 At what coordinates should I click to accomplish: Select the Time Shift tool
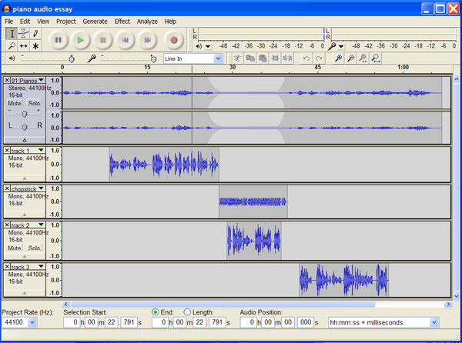tap(24, 46)
